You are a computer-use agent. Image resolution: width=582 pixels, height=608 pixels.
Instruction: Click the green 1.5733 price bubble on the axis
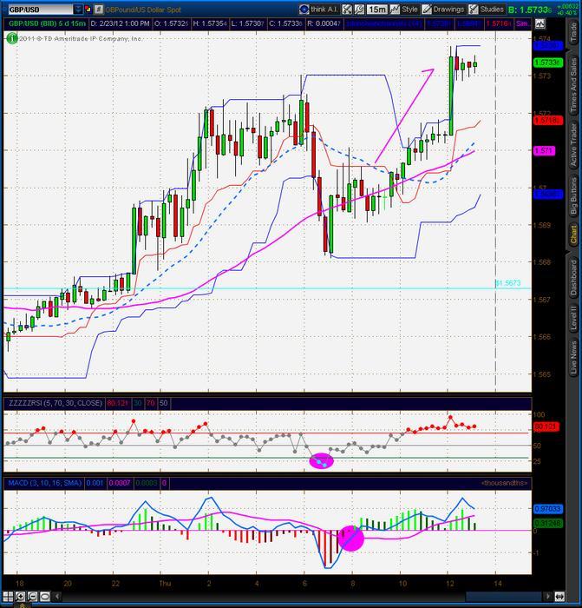click(x=547, y=63)
